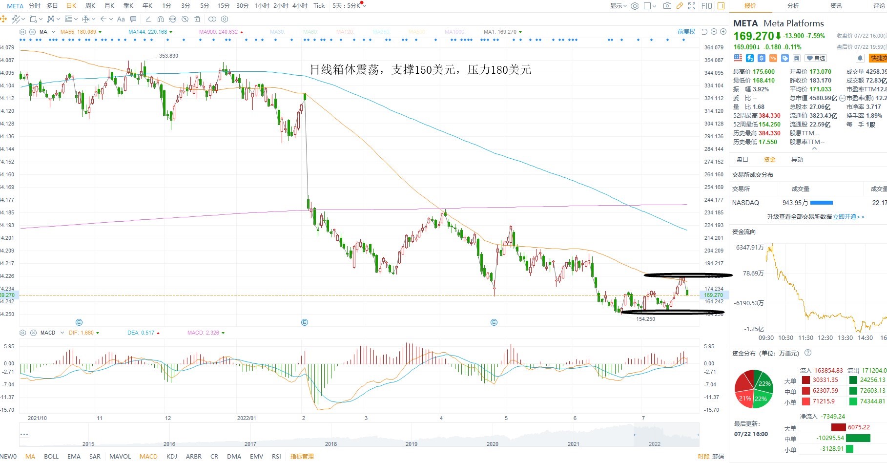Select the BOLL indicator
Viewport: 887px width, 463px height.
(51, 457)
